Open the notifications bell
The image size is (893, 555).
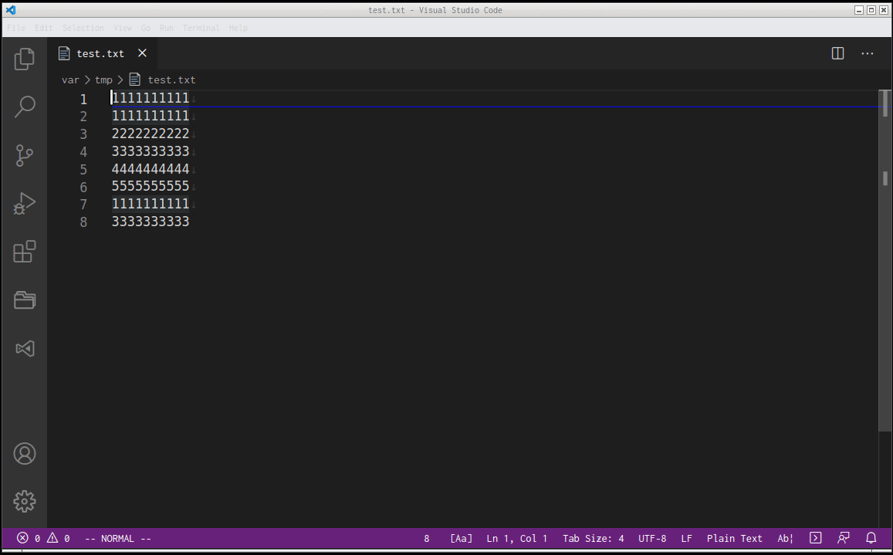click(x=871, y=538)
